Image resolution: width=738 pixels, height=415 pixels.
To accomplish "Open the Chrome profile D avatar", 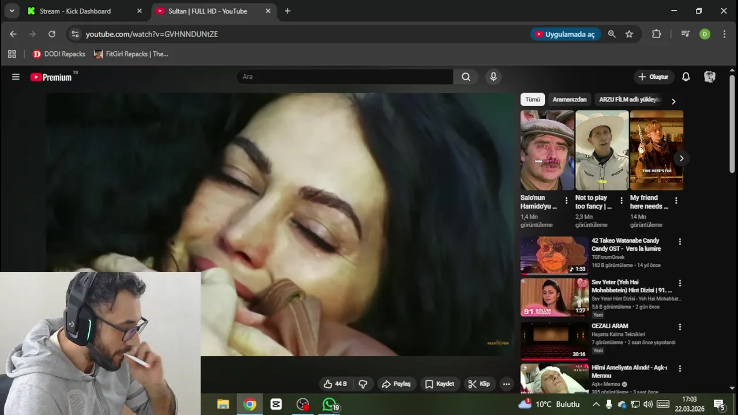I will 705,34.
